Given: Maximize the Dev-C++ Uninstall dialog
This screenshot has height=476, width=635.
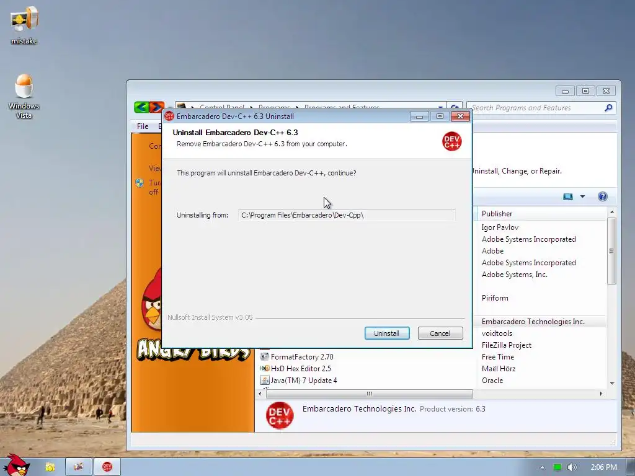Looking at the screenshot, I should [440, 117].
